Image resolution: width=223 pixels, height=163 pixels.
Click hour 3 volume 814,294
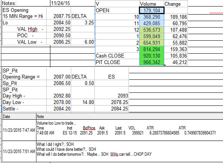[x=151, y=49]
